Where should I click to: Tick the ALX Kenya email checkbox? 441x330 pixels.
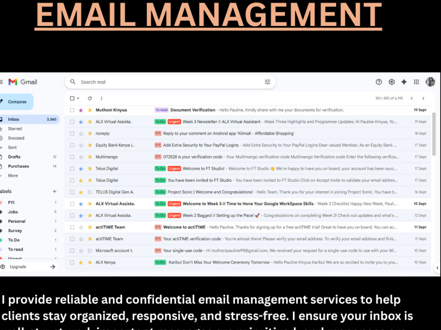coord(72,262)
